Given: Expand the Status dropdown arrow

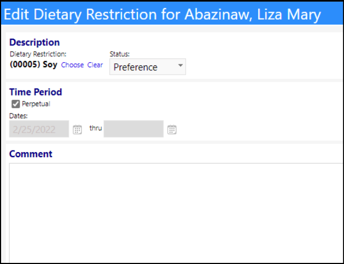Looking at the screenshot, I should point(180,65).
